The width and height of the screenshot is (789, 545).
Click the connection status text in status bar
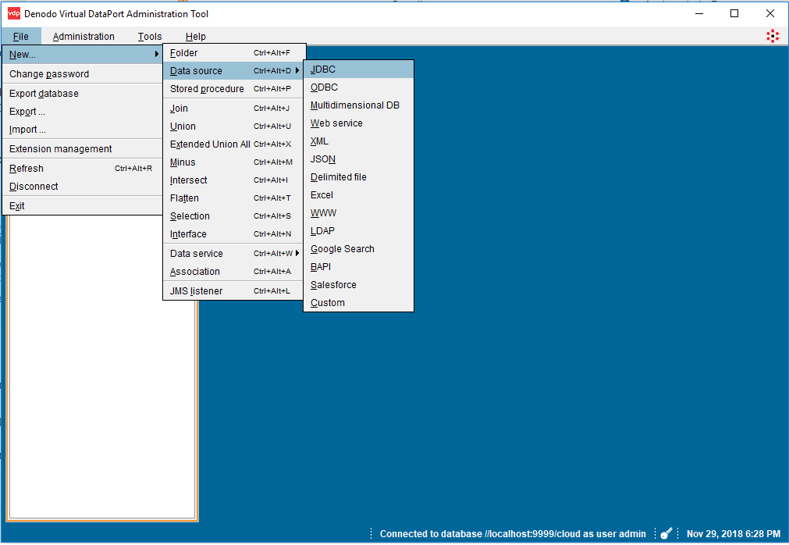click(x=513, y=534)
